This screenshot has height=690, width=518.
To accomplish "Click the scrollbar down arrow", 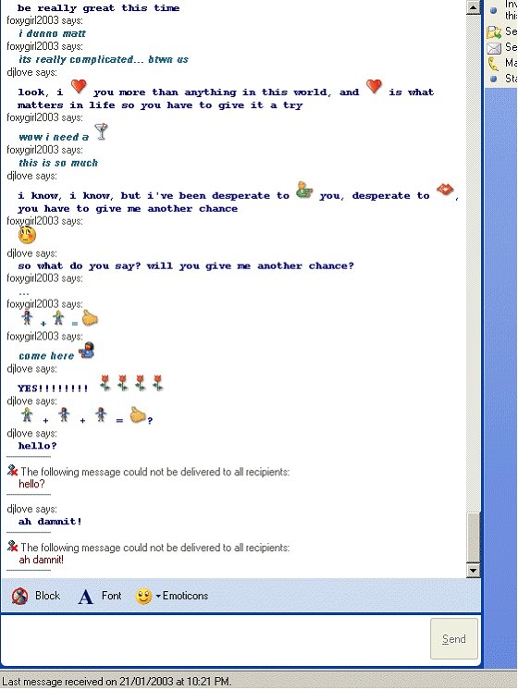I will [x=473, y=571].
